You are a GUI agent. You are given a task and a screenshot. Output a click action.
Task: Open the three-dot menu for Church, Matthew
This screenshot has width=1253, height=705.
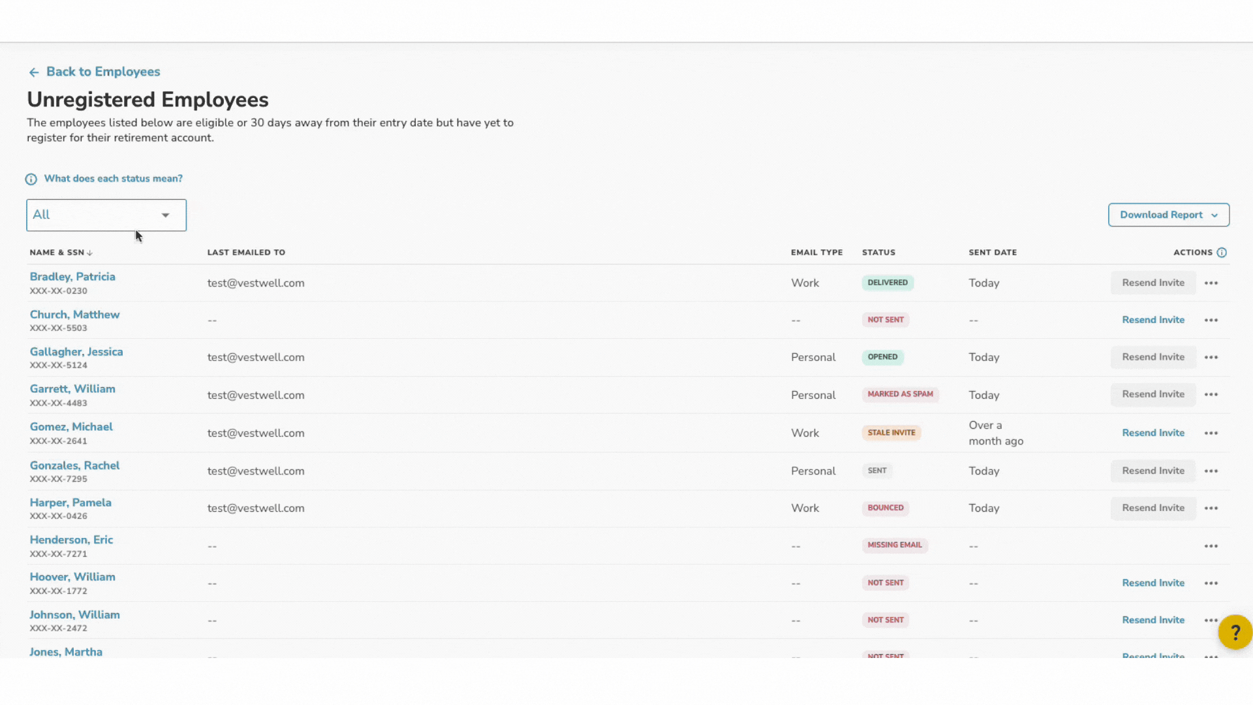click(x=1211, y=321)
